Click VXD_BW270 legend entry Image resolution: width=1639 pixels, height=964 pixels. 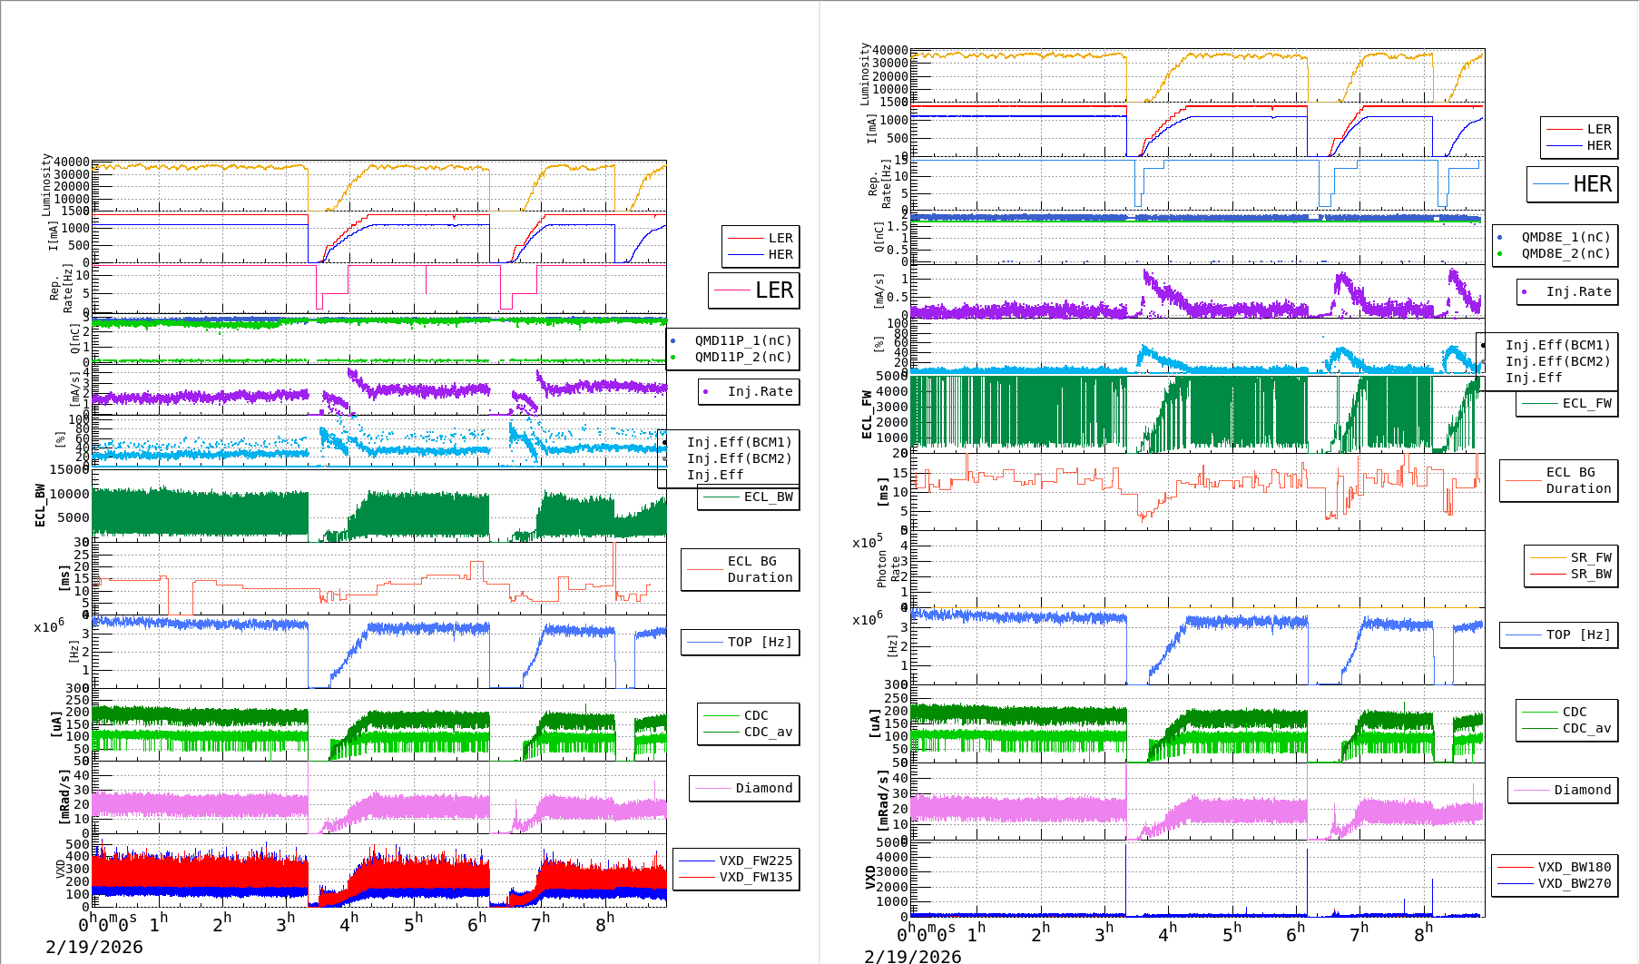(1555, 883)
